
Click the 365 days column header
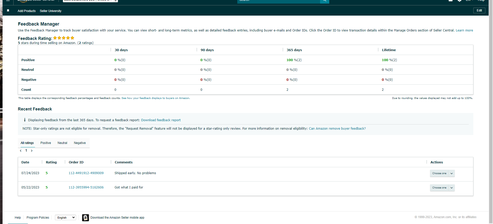tap(294, 50)
